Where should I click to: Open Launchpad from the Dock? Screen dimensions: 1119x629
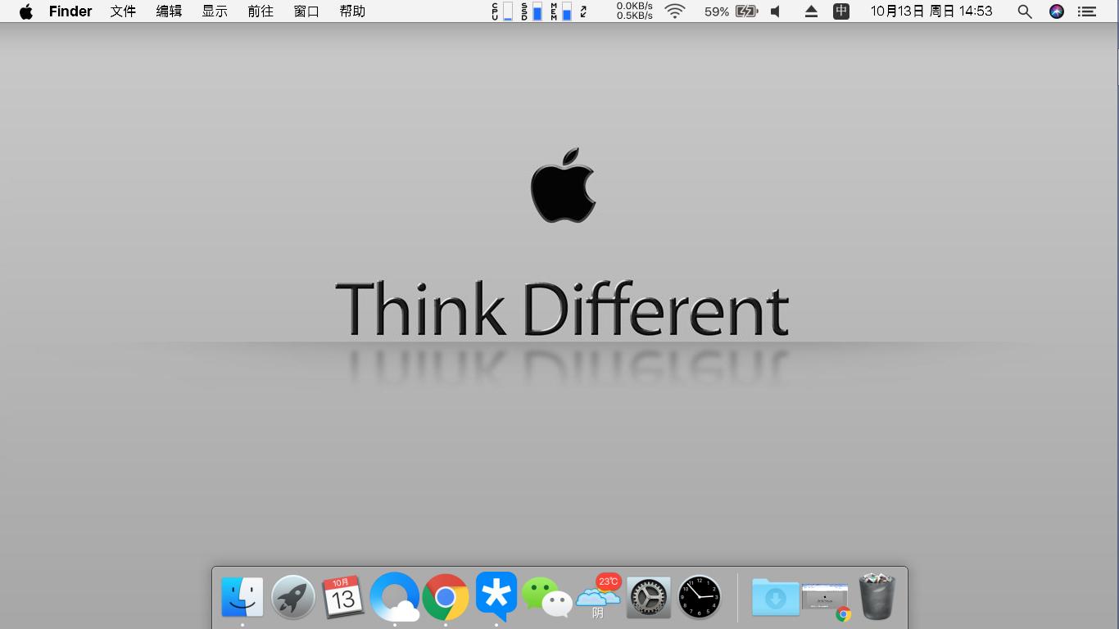point(292,597)
